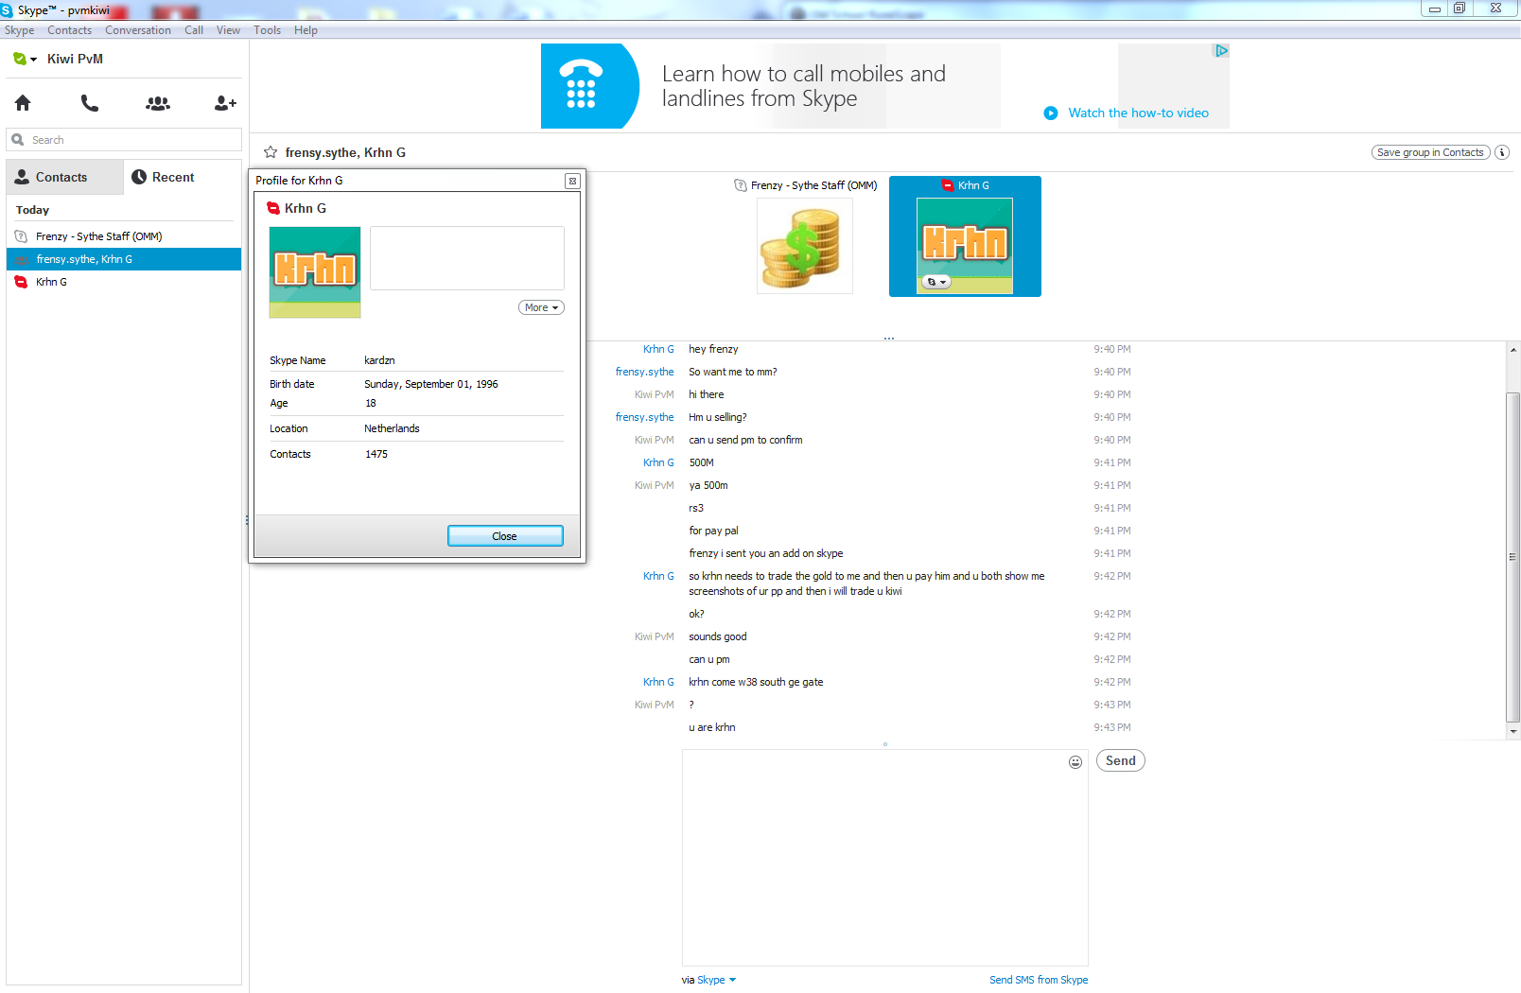Click the chat scrollbar down arrow

pos(1513,732)
